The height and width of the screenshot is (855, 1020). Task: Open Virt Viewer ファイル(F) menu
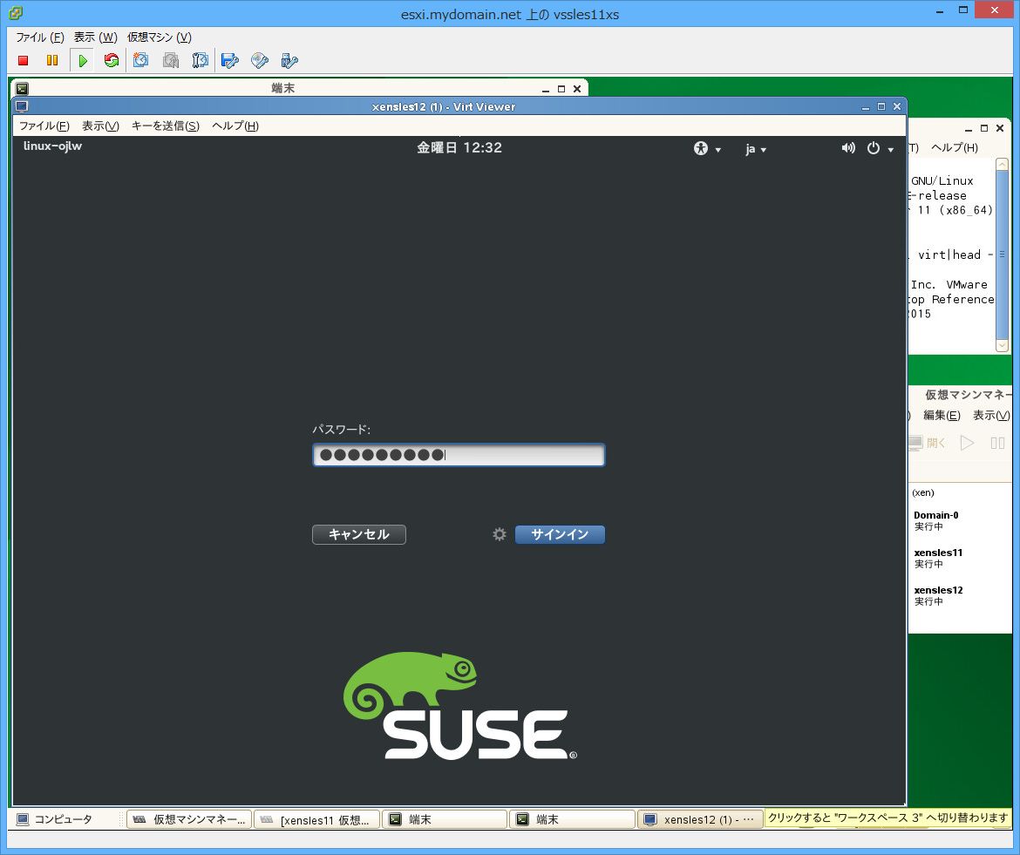(44, 126)
